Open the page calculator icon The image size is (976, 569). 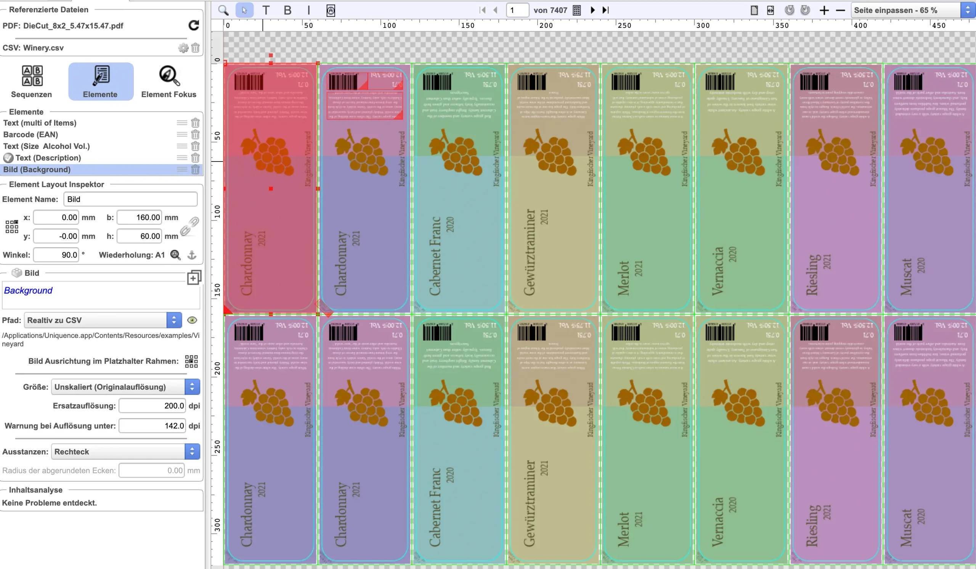(x=577, y=10)
